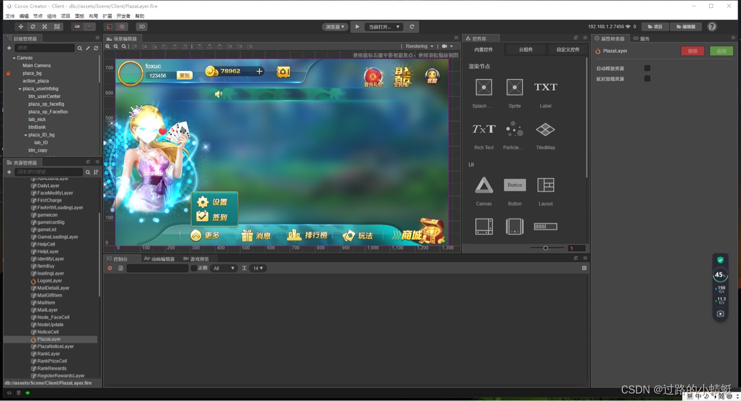This screenshot has width=741, height=401.
Task: Click the zoom slider below the control library
Action: pos(545,247)
